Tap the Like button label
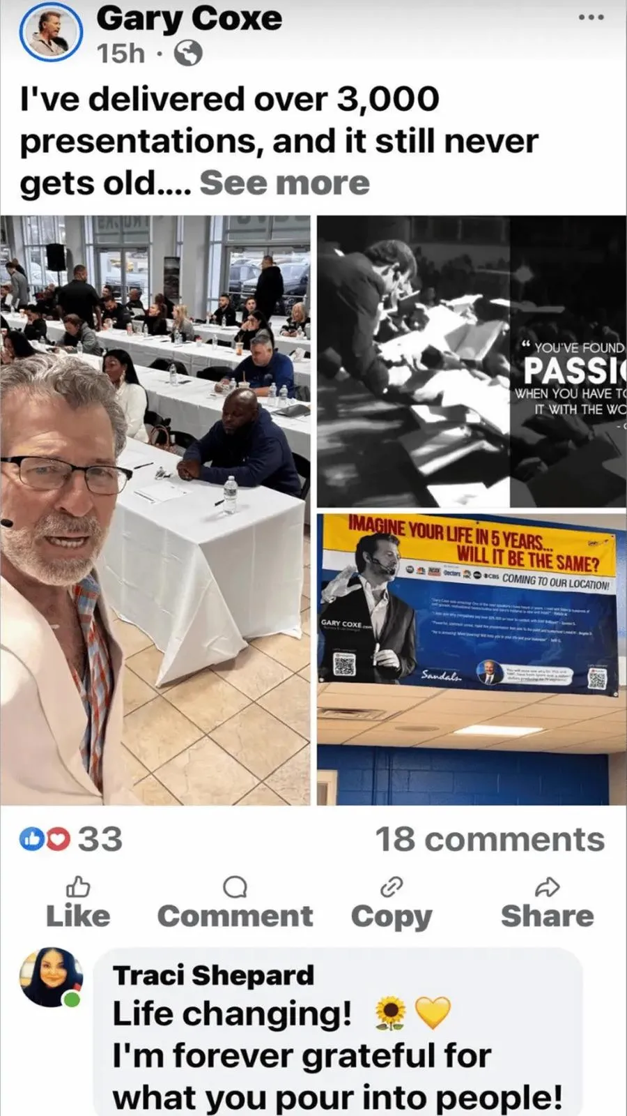Viewport: 627px width, 1116px height. [x=78, y=916]
